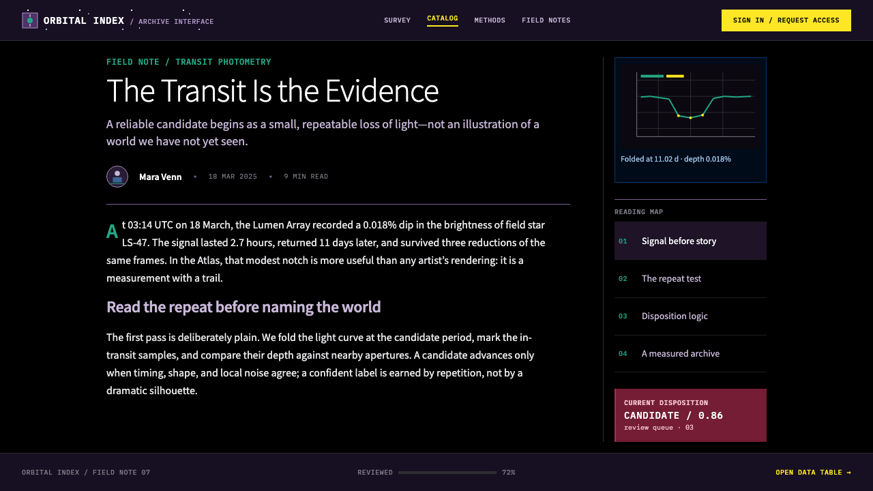Click the Orbital Index logo icon
The width and height of the screenshot is (873, 491).
click(x=30, y=20)
